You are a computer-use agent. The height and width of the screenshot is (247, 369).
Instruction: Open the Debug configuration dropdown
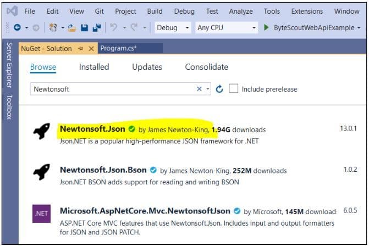172,27
